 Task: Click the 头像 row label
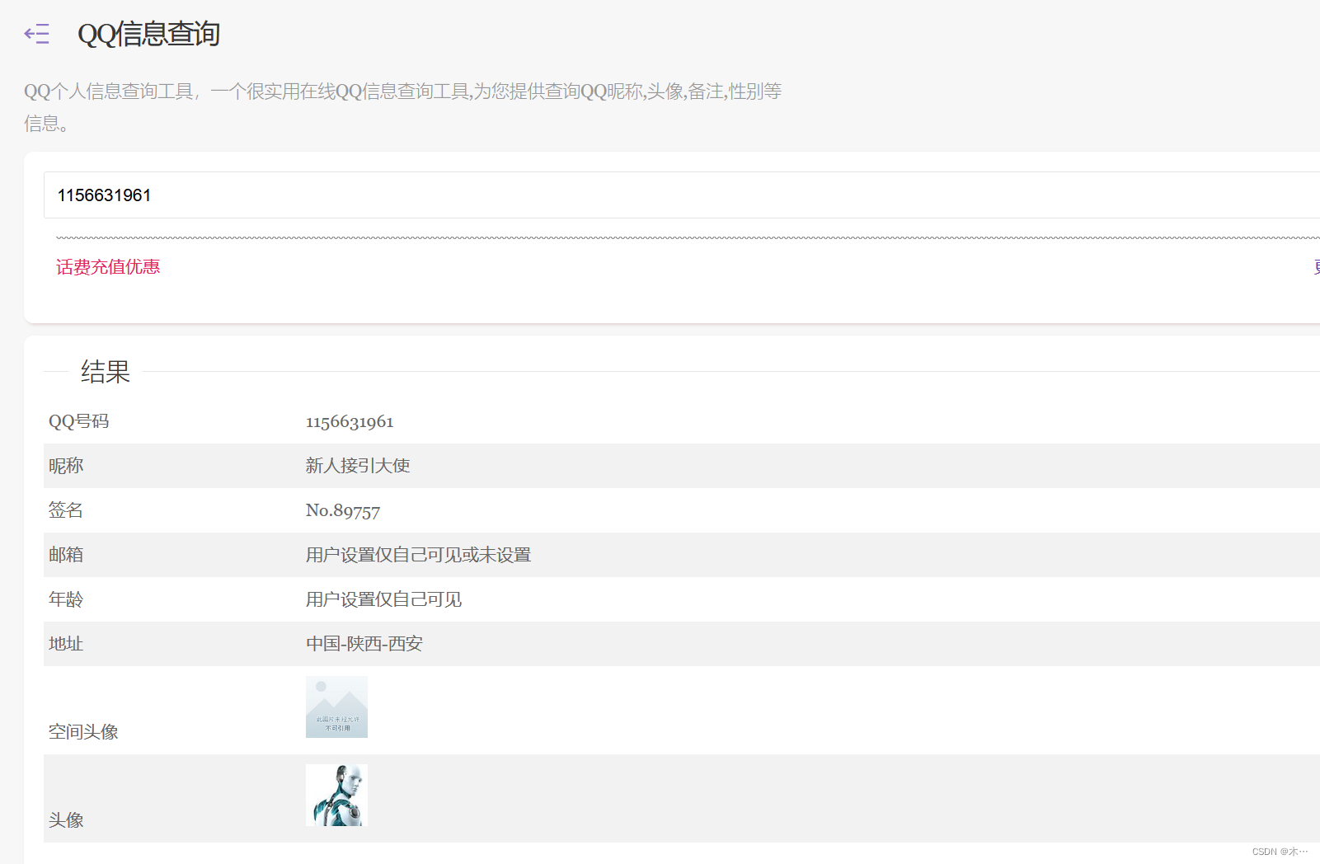point(66,820)
